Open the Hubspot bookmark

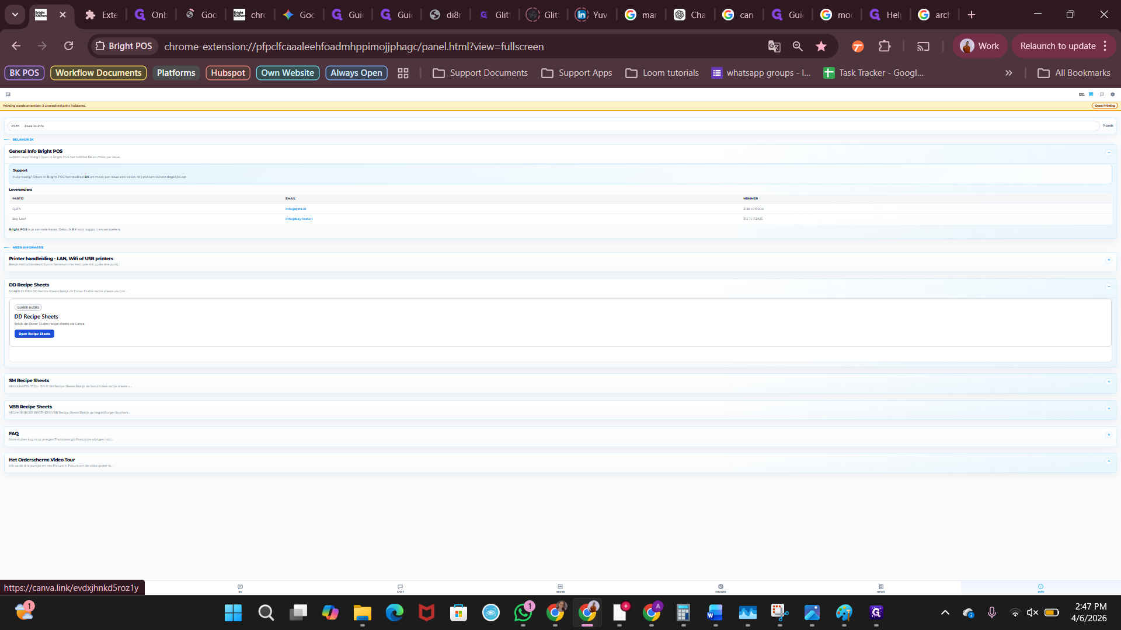(228, 73)
